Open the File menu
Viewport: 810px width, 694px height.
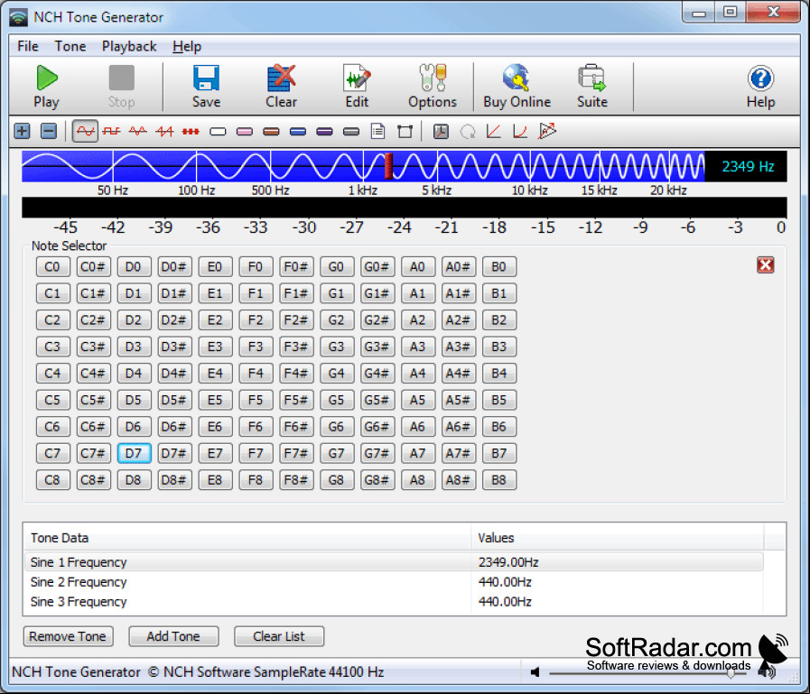(28, 46)
